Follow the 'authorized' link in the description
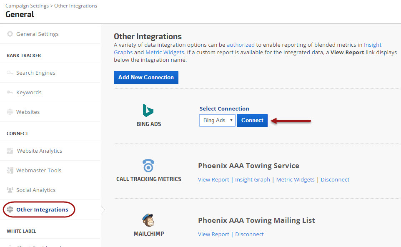This screenshot has width=401, height=247. (241, 45)
